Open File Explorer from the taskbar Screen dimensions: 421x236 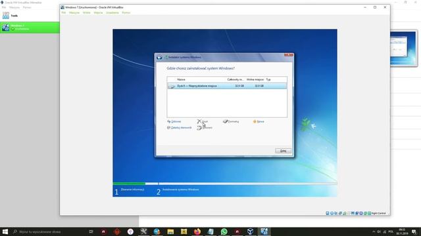pyautogui.click(x=170, y=231)
